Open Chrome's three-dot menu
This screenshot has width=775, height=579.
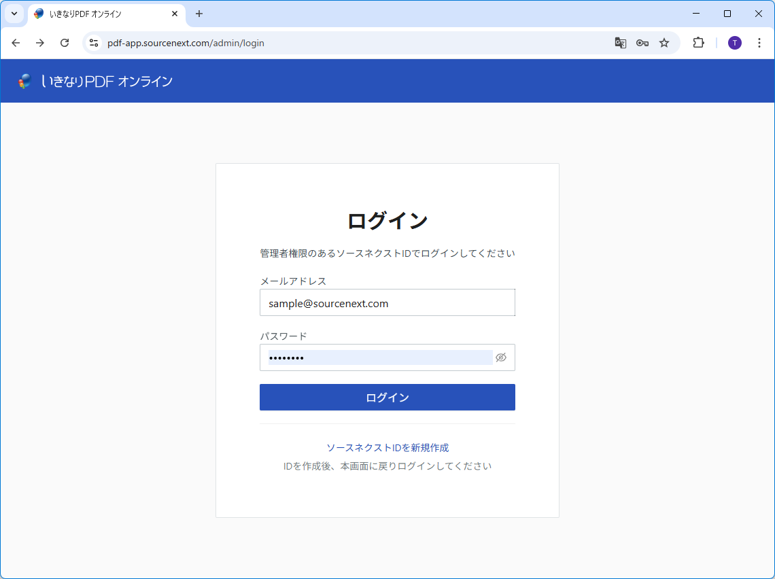point(759,43)
